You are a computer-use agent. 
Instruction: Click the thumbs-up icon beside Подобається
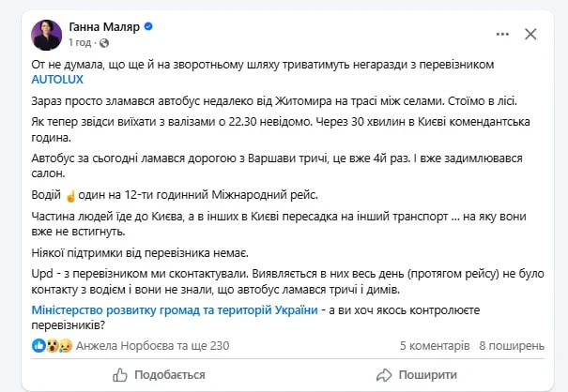point(120,375)
